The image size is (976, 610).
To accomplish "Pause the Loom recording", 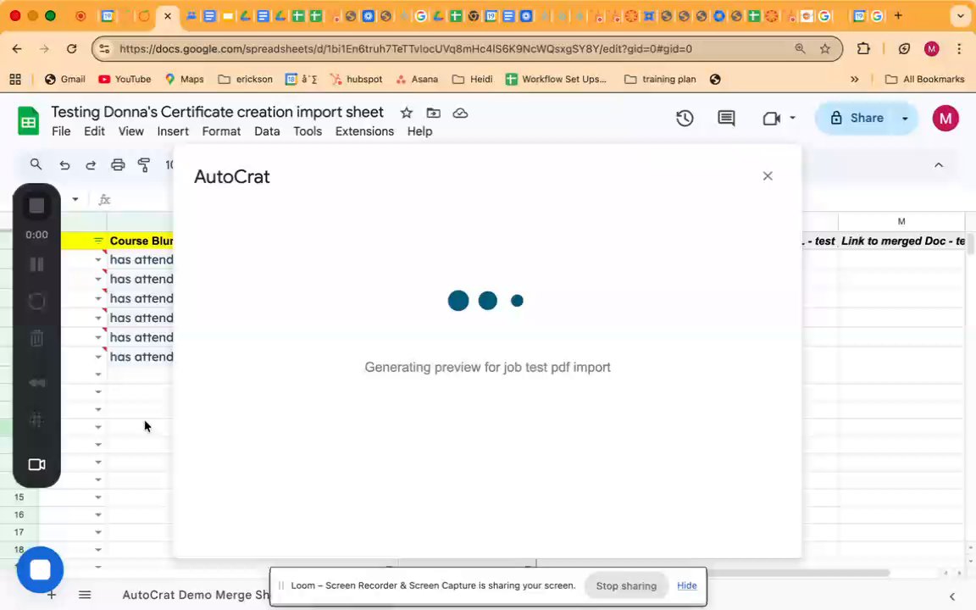I will coord(36,264).
